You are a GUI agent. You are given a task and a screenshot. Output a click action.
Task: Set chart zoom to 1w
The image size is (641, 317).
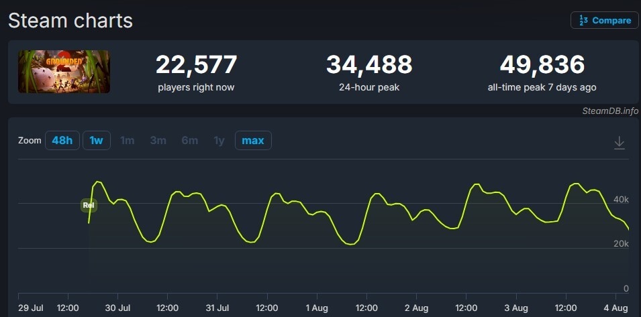click(x=97, y=140)
